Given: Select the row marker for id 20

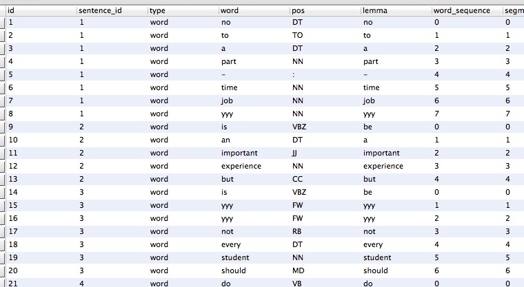Looking at the screenshot, I should coord(2,270).
